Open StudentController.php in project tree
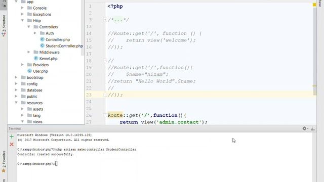Viewport: 324px width, 182px height. click(64, 46)
